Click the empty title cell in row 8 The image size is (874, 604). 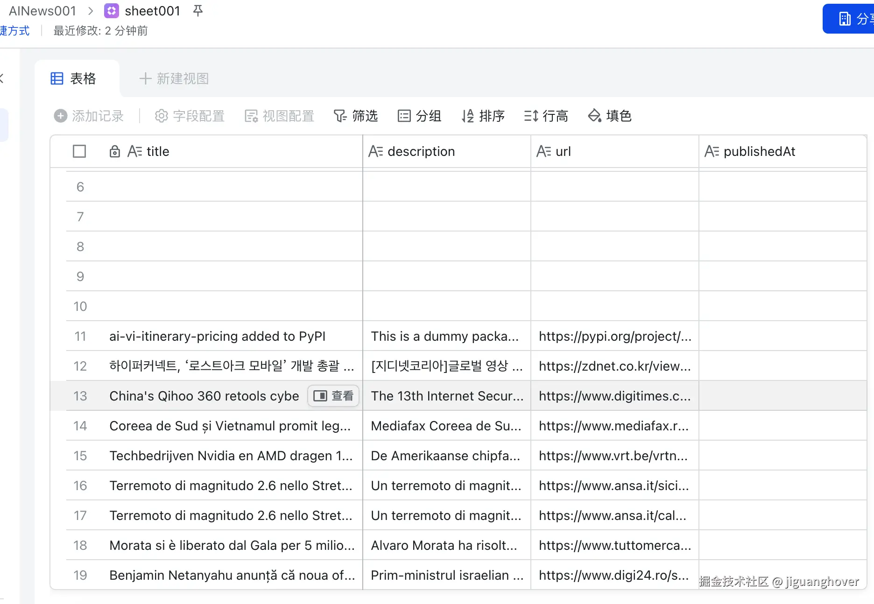tap(232, 246)
